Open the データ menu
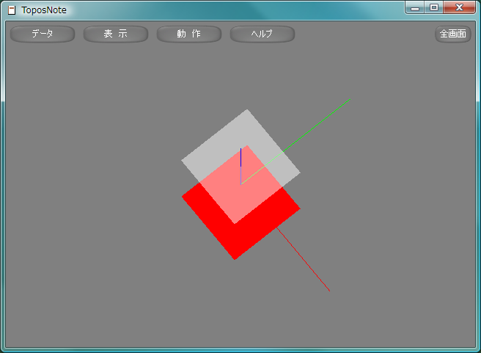 (43, 34)
